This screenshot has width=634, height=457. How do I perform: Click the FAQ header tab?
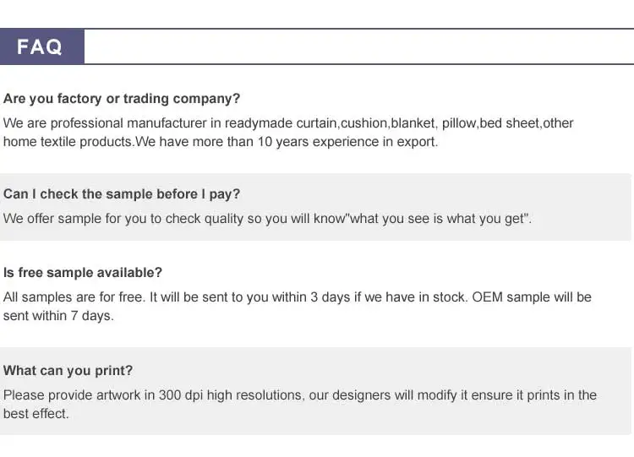tap(42, 46)
